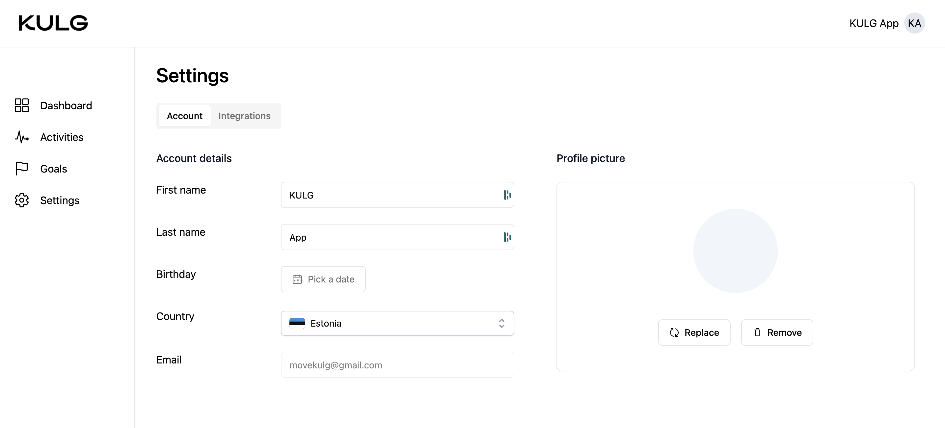
Task: Click the Email input field
Action: click(397, 365)
